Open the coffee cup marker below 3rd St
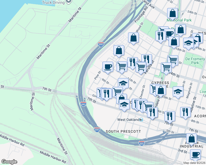Screen dimensions: 206x165 click(195, 155)
